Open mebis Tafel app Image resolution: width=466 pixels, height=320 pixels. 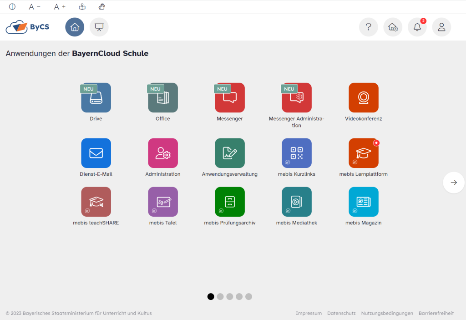(x=163, y=202)
